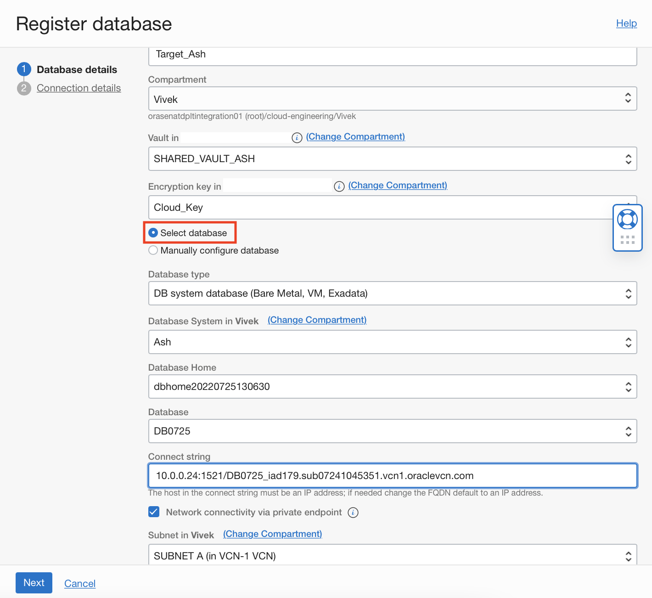The height and width of the screenshot is (598, 652).
Task: Uncheck Network connectivity via private endpoint
Action: pyautogui.click(x=154, y=512)
